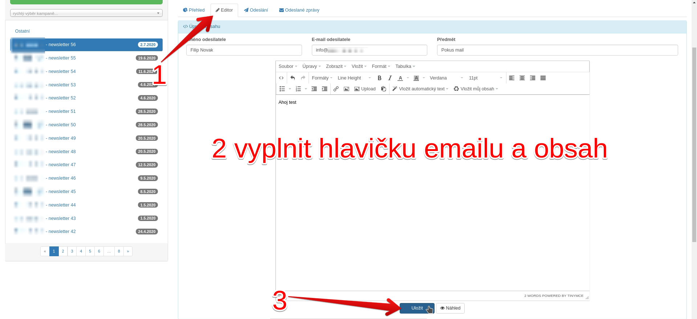Image resolution: width=697 pixels, height=319 pixels.
Task: Open the Ostatní category link
Action: 22,31
